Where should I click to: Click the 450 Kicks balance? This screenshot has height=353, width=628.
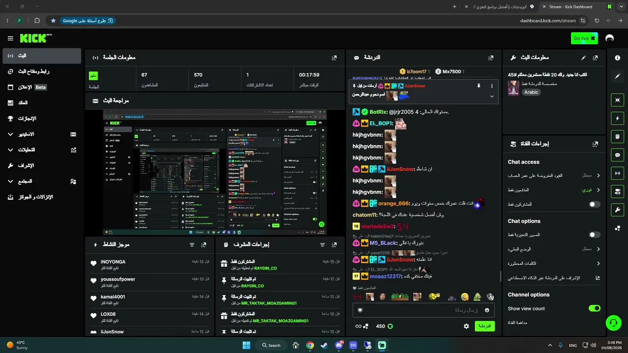(384, 326)
